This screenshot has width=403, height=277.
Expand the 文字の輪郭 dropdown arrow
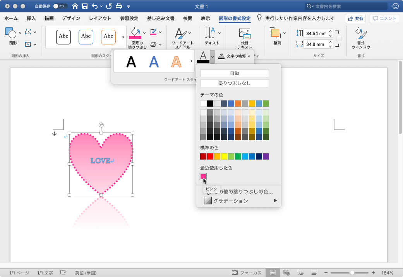click(x=249, y=56)
